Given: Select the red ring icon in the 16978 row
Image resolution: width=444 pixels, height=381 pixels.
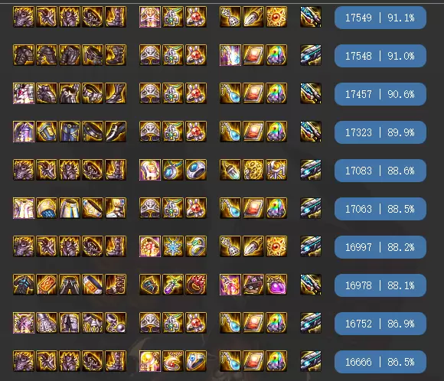Looking at the screenshot, I should [196, 285].
